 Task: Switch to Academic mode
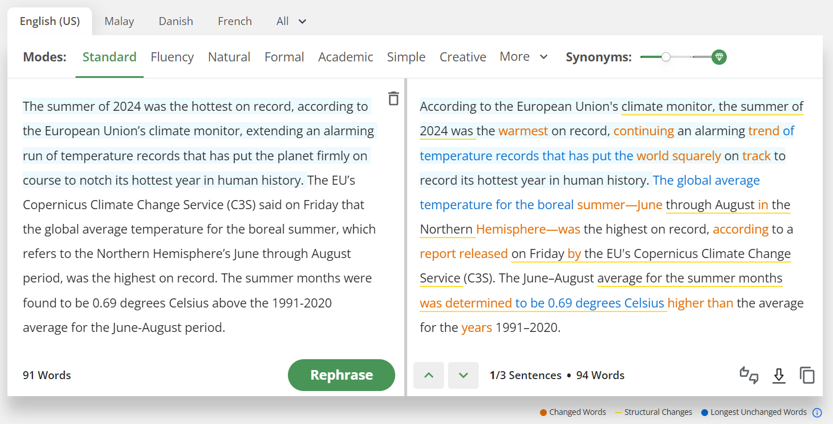coord(345,57)
